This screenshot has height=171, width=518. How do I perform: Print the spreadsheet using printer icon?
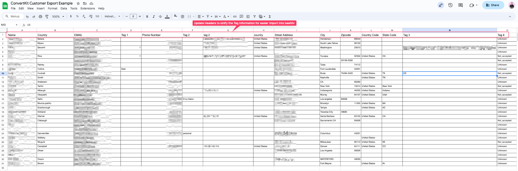pos(40,16)
